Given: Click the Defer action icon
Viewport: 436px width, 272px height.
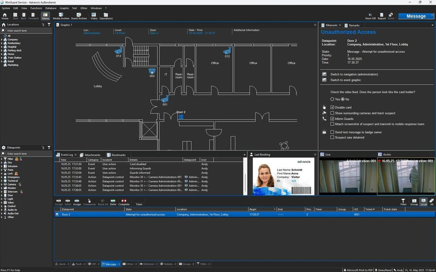Looking at the screenshot, I should tap(113, 202).
